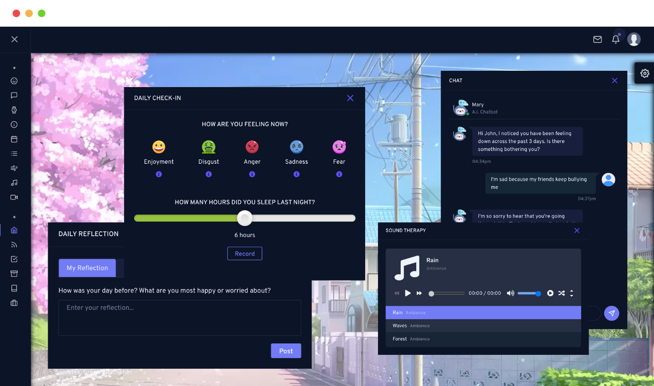Open the notifications bell

616,40
